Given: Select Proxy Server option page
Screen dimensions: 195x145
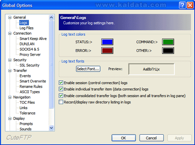Looking at the screenshot, I should point(30,54).
